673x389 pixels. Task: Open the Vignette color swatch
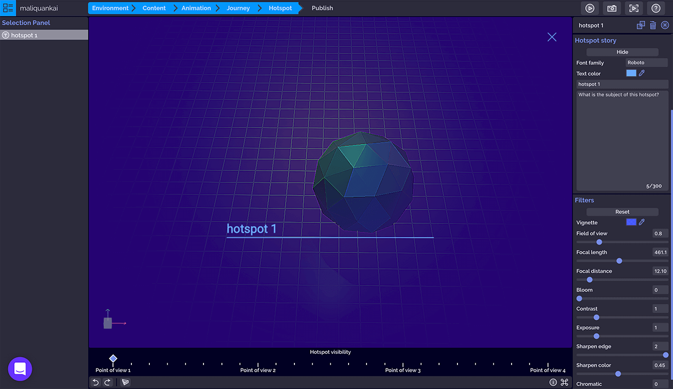click(631, 222)
